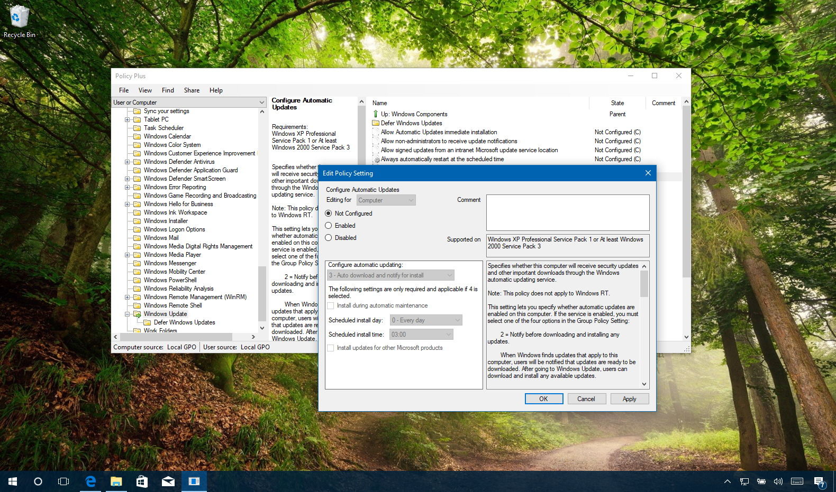The width and height of the screenshot is (836, 492).
Task: Open the touch keyboard tray icon
Action: (797, 481)
